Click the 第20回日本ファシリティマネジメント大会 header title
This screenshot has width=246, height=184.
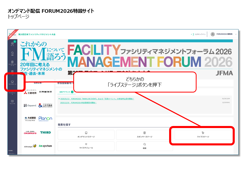37,34
